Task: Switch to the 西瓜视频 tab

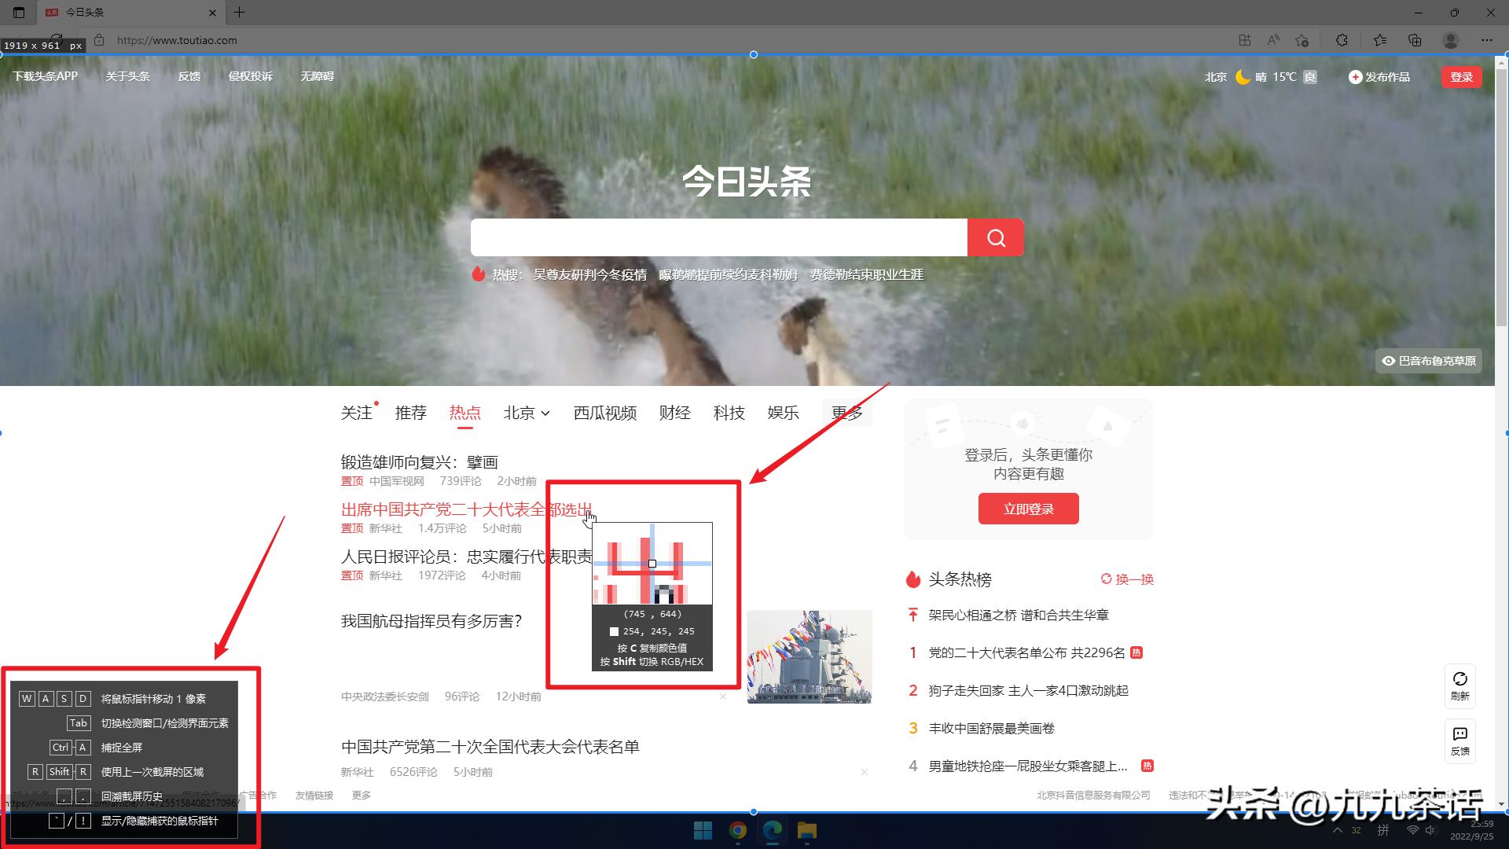Action: [604, 412]
